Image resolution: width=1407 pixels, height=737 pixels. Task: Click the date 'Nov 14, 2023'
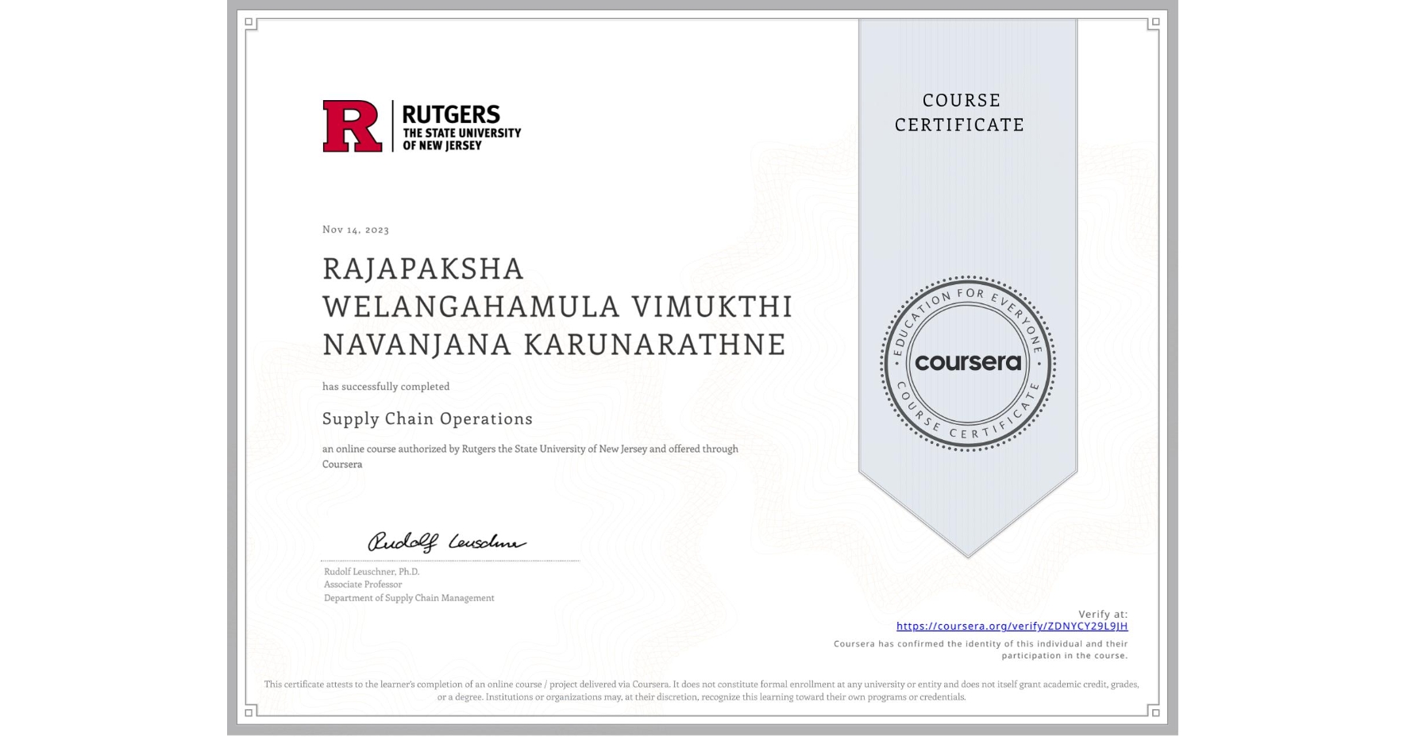click(356, 230)
